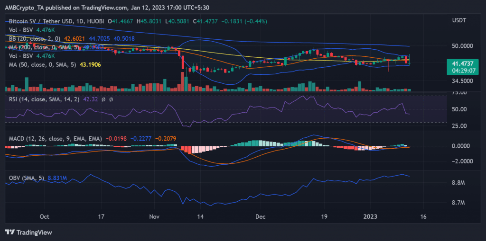The image size is (486, 241).
Task: Click the 75.00 RSI axis level
Action: [x=460, y=92]
